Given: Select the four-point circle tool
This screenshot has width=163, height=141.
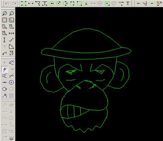Looking at the screenshot, I should click(x=72, y=3).
